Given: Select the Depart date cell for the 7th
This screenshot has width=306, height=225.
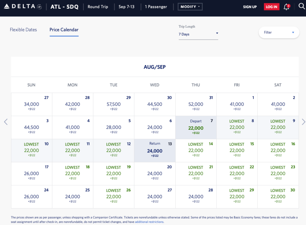Looking at the screenshot, I should tap(196, 128).
